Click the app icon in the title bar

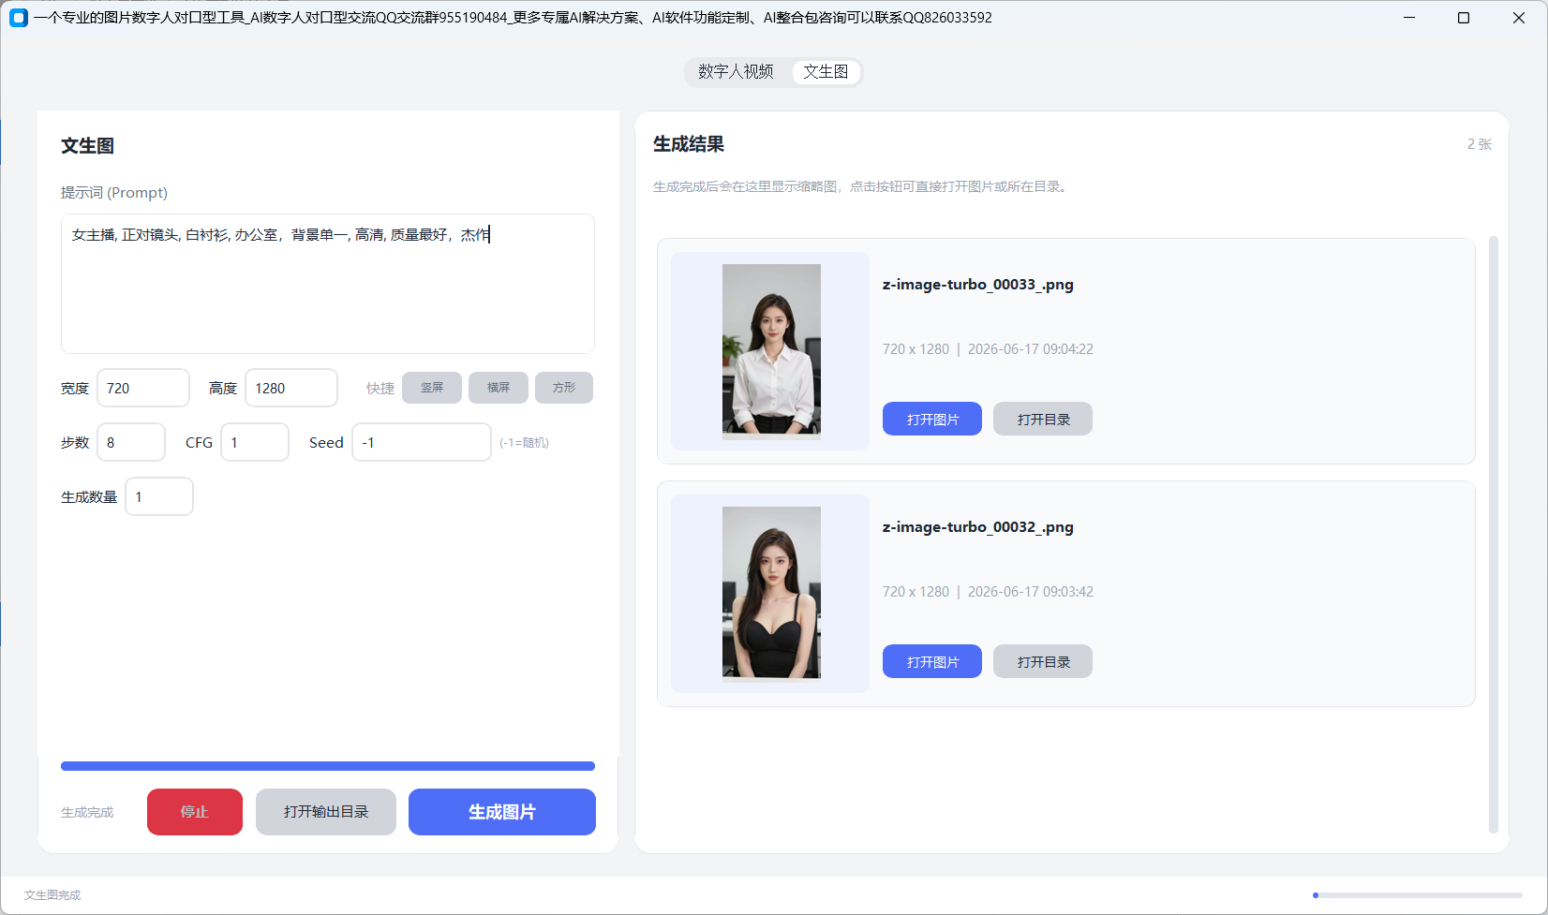19,18
